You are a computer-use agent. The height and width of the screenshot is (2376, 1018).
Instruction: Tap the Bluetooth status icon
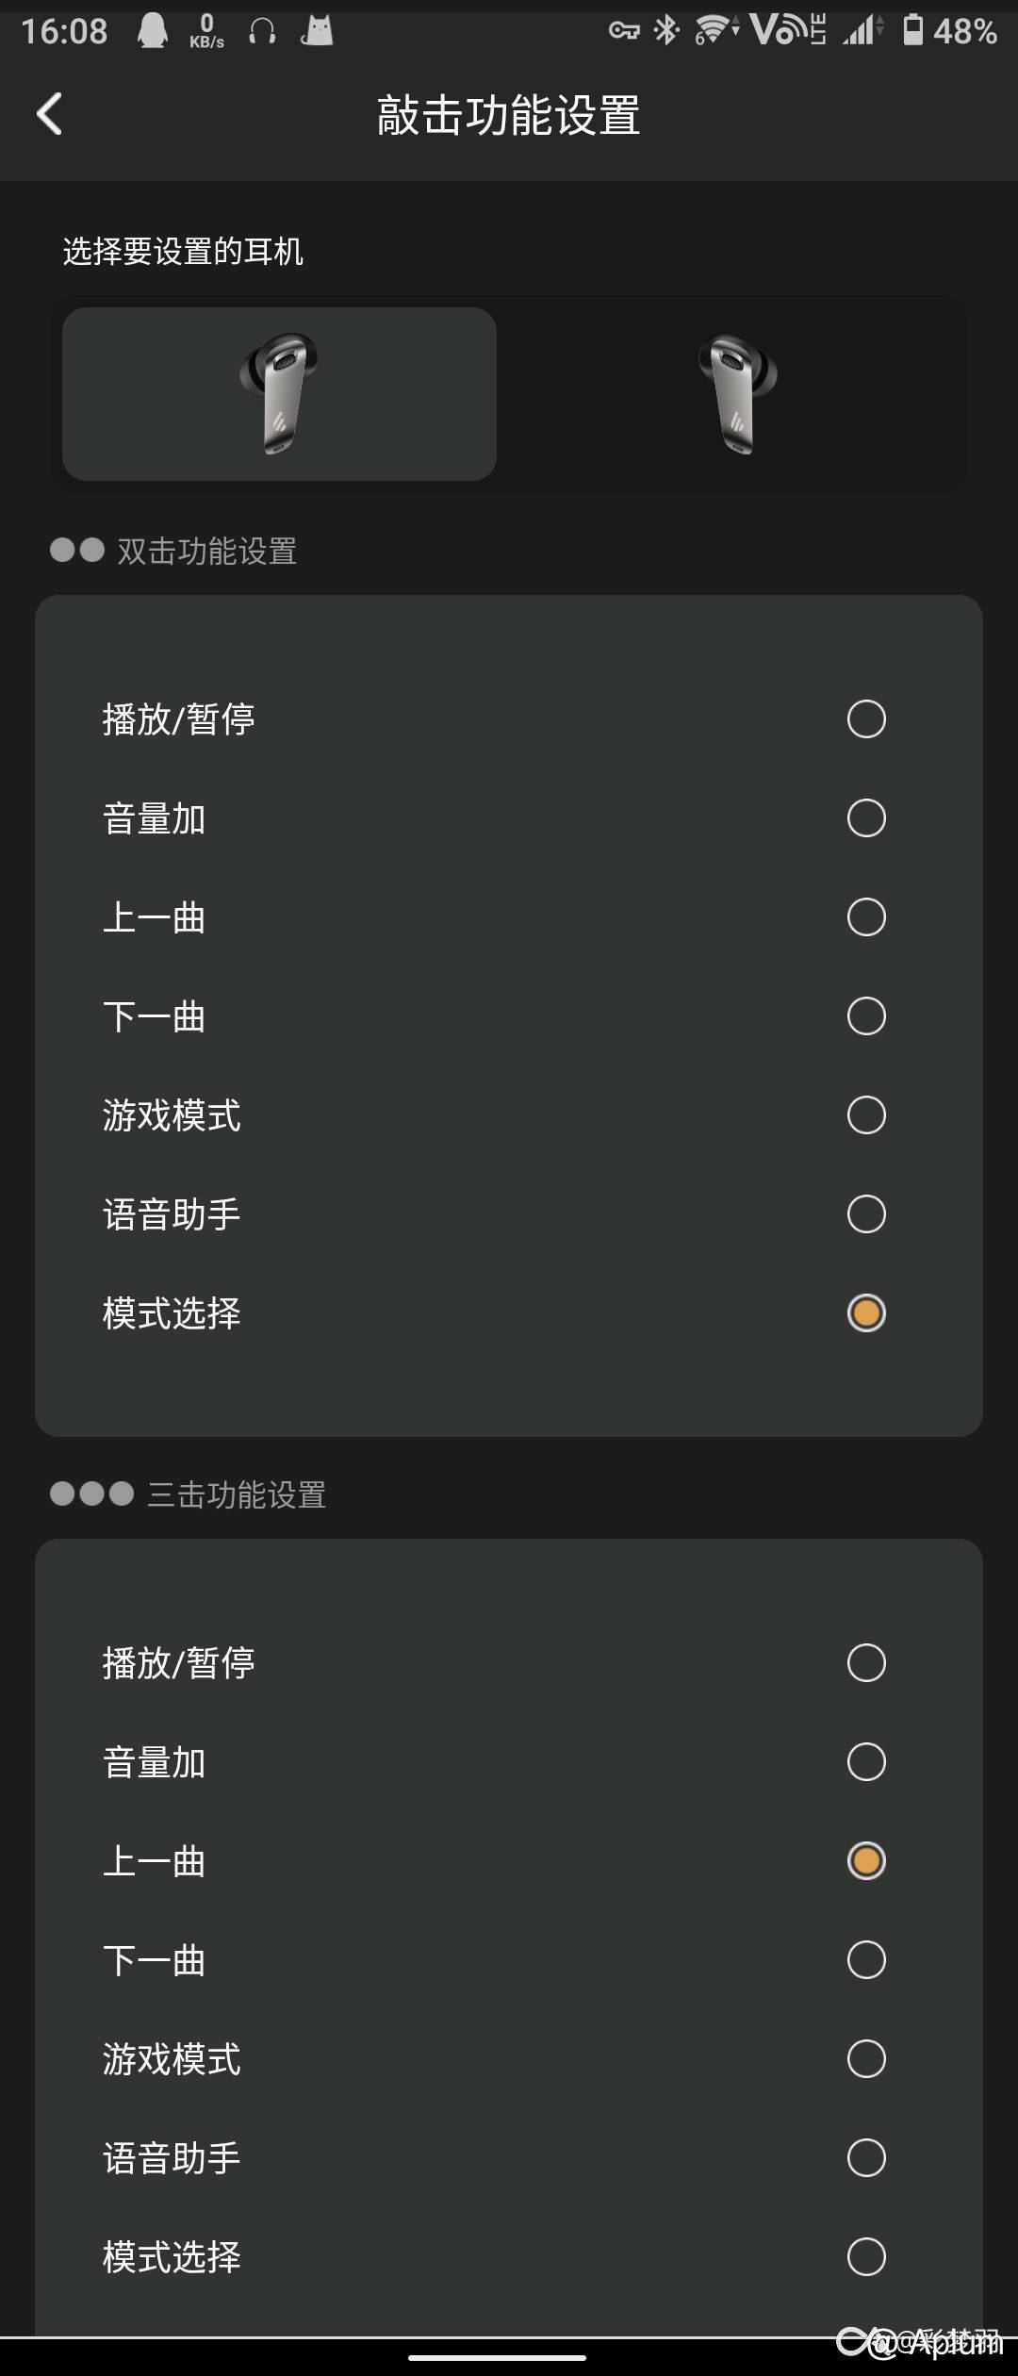click(666, 31)
